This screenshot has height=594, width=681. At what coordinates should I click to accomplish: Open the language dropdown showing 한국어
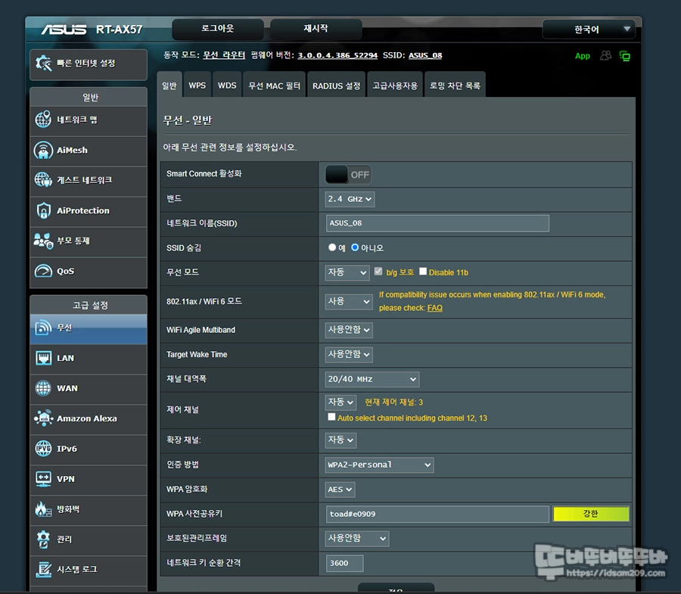pos(589,29)
